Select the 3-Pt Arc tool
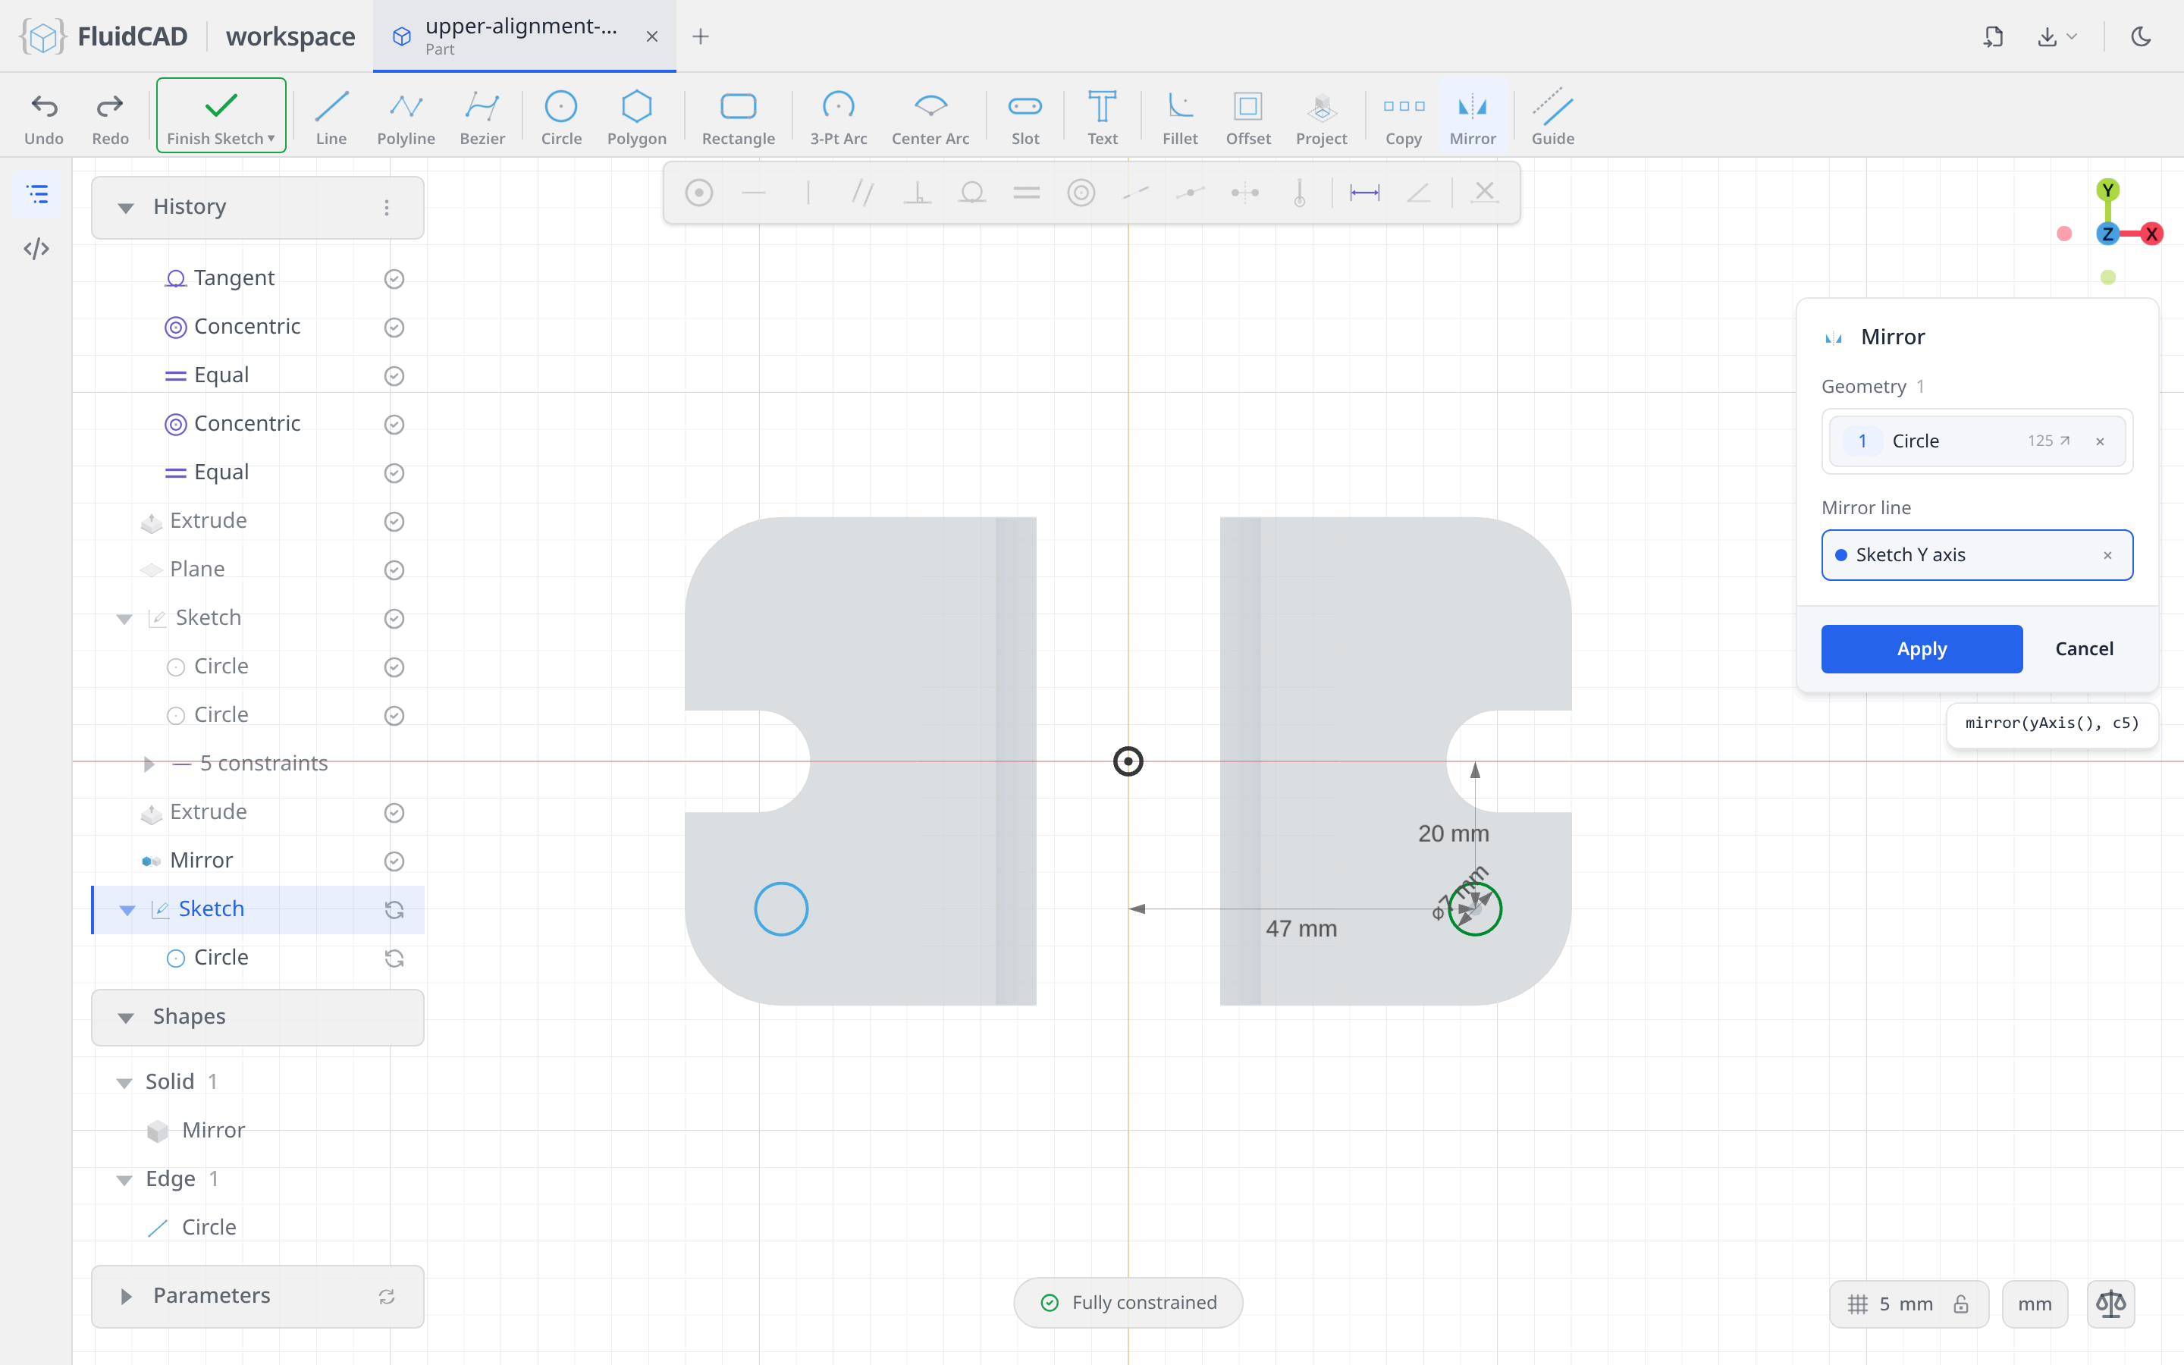 (x=837, y=118)
